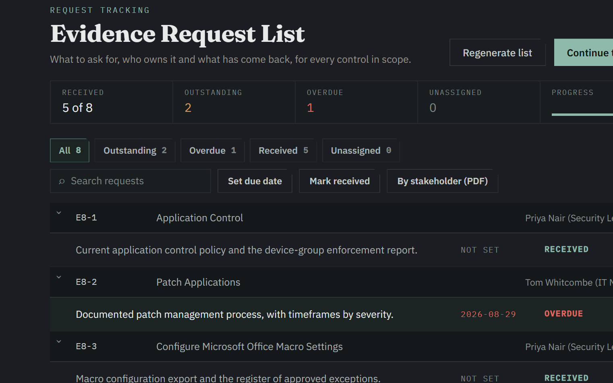Image resolution: width=613 pixels, height=383 pixels.
Task: Click the E8-1 control ID
Action: pos(86,218)
